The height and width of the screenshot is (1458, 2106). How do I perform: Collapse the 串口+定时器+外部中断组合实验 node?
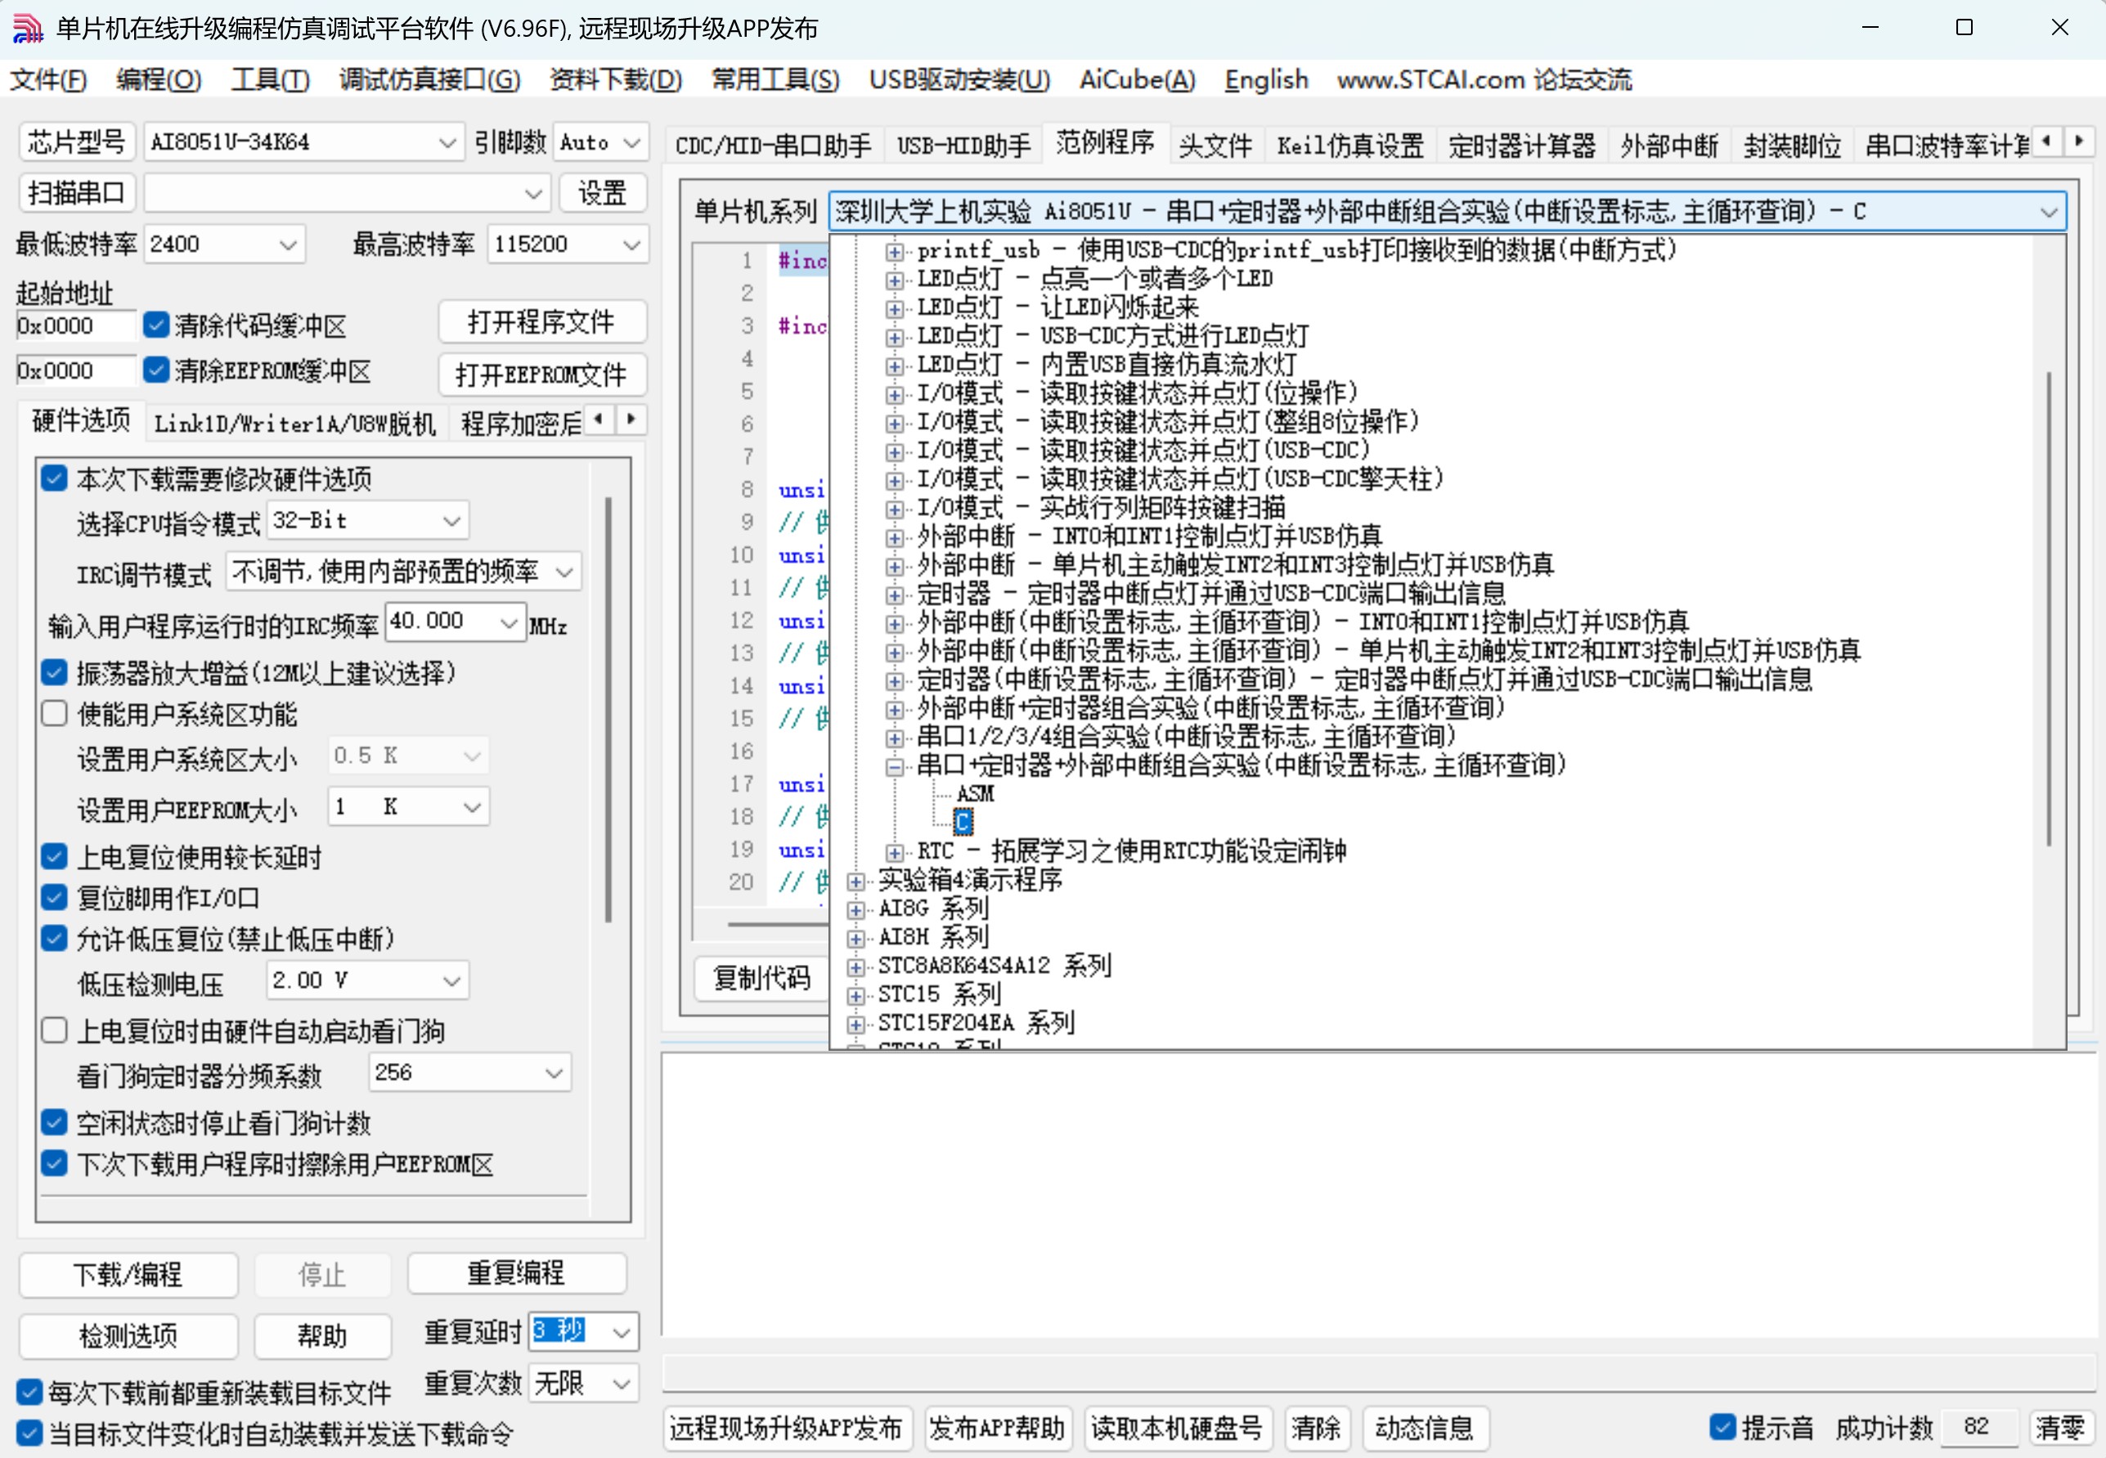pyautogui.click(x=894, y=765)
